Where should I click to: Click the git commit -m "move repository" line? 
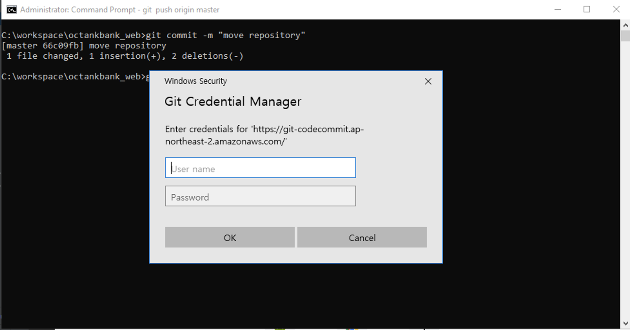click(153, 35)
